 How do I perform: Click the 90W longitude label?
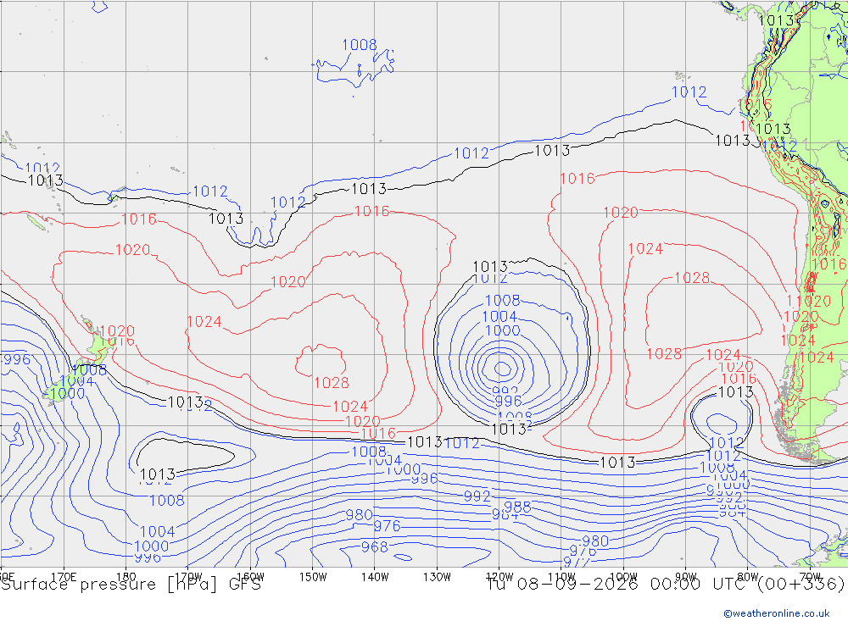(x=686, y=577)
